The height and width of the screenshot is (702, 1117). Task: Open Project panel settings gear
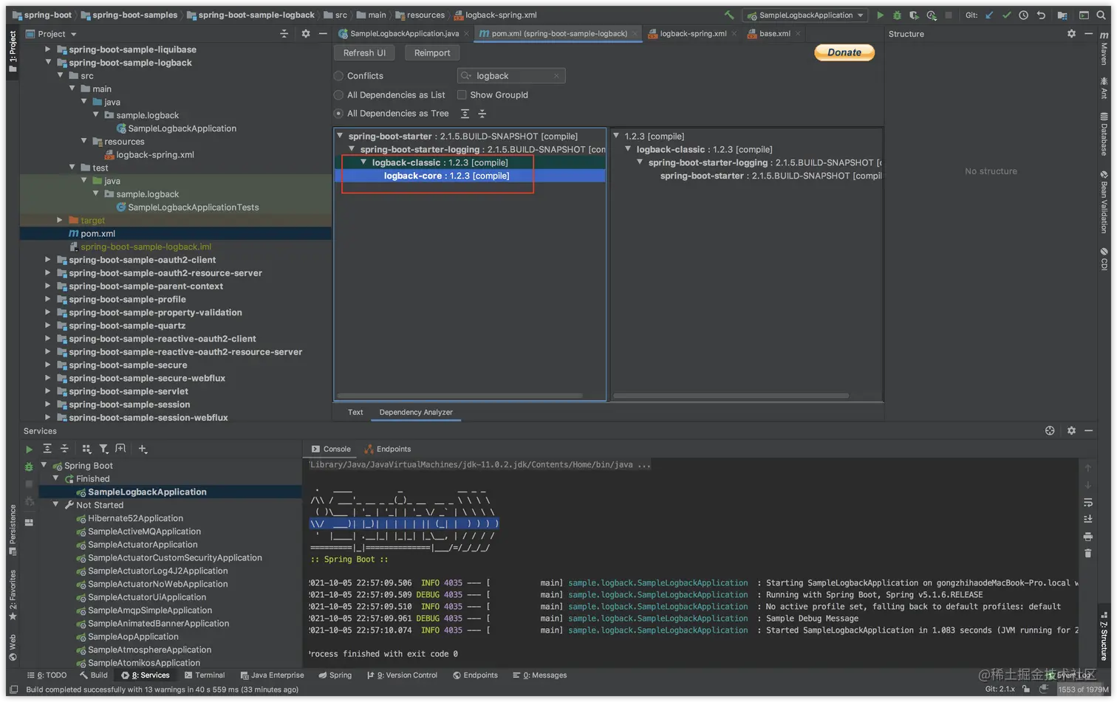(306, 34)
